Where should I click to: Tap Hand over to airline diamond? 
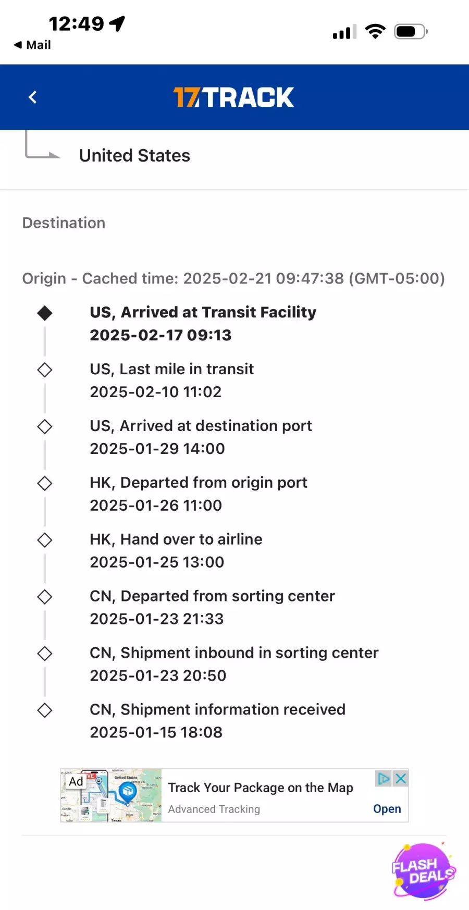coord(45,540)
